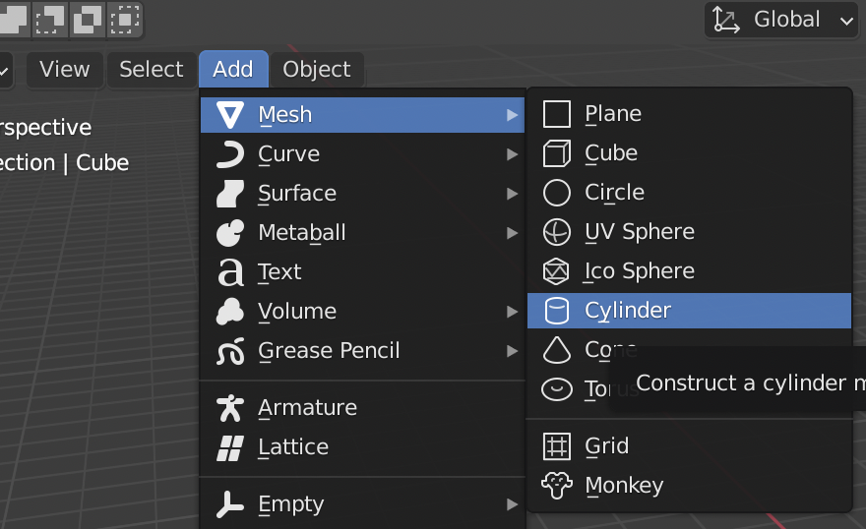Viewport: 866px width, 529px height.
Task: Click the transform orientation axes icon
Action: pos(725,20)
